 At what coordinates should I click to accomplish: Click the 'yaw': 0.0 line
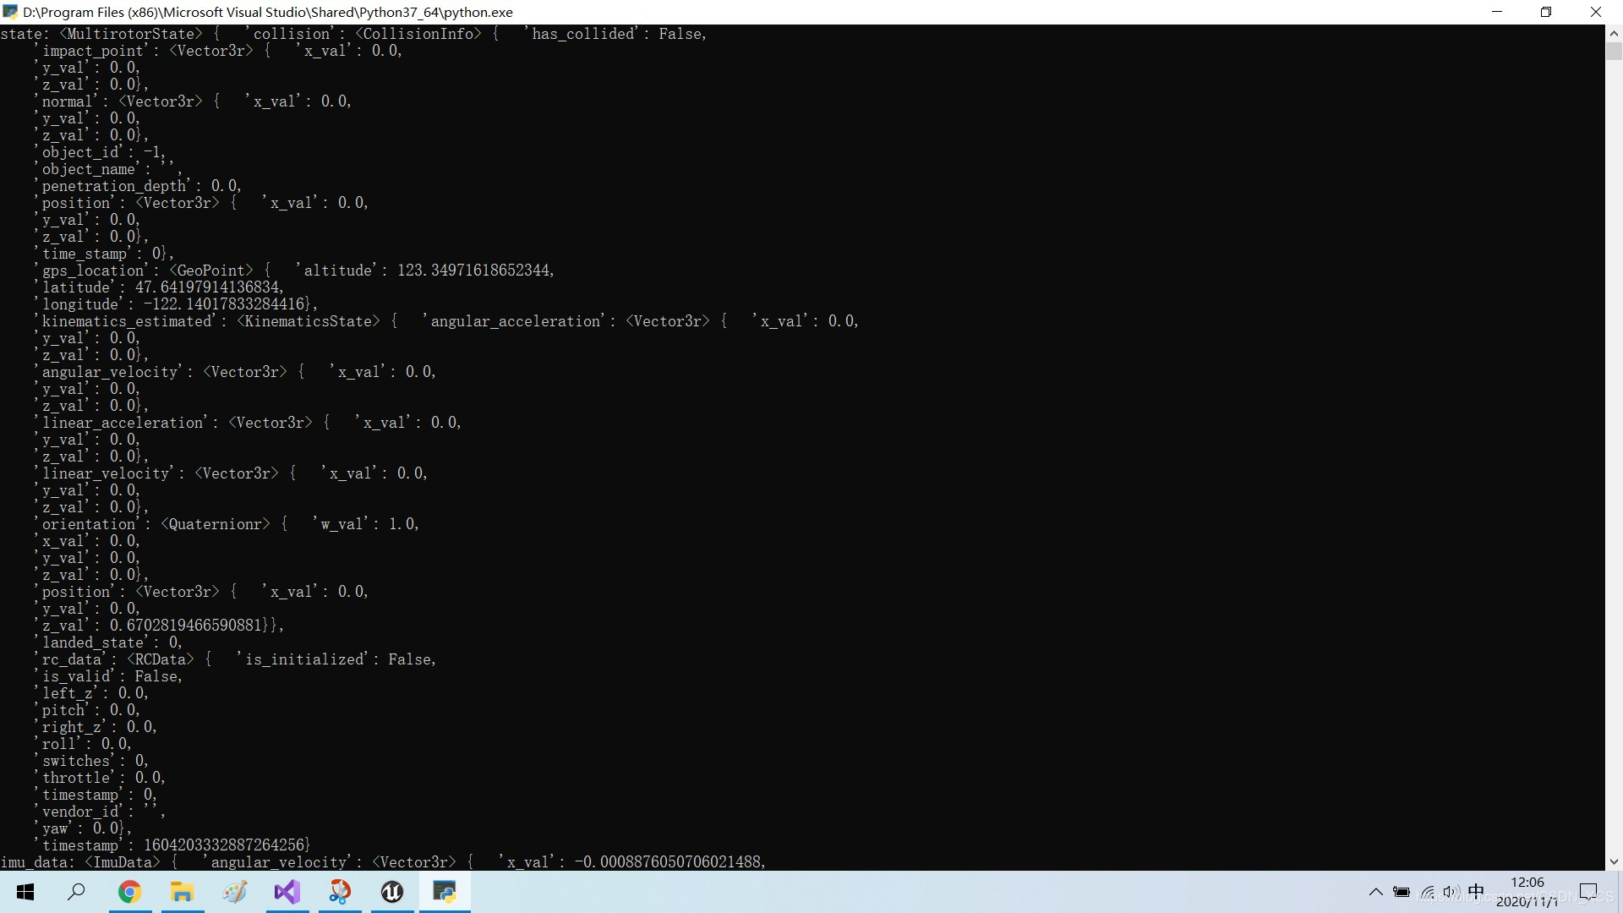point(83,828)
